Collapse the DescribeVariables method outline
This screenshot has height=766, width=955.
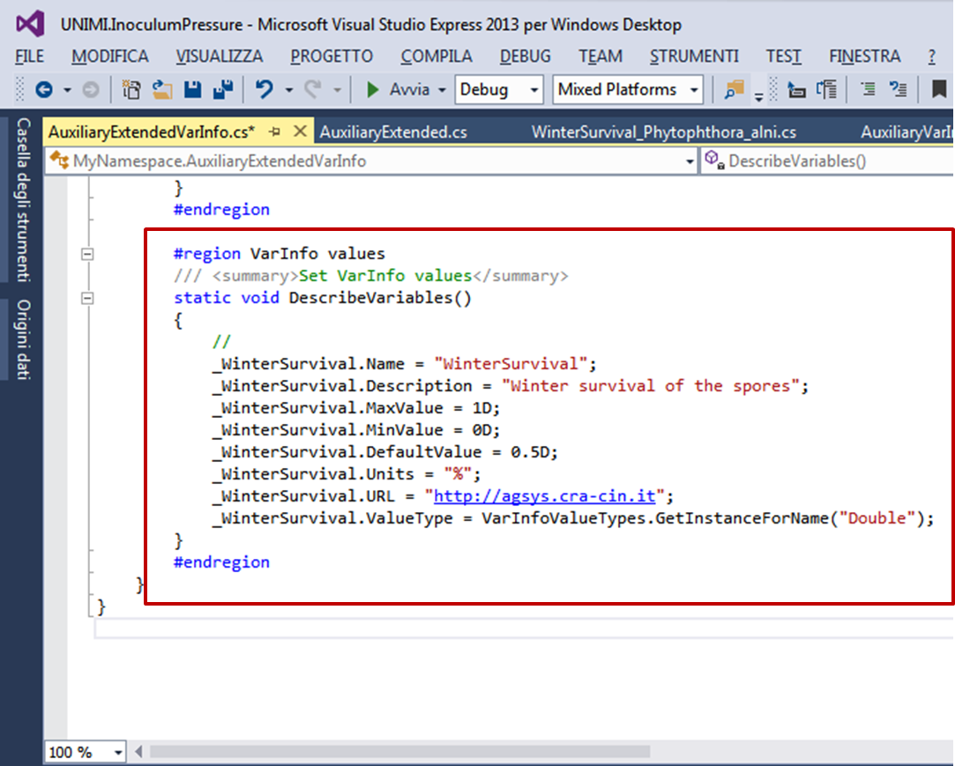coord(87,298)
